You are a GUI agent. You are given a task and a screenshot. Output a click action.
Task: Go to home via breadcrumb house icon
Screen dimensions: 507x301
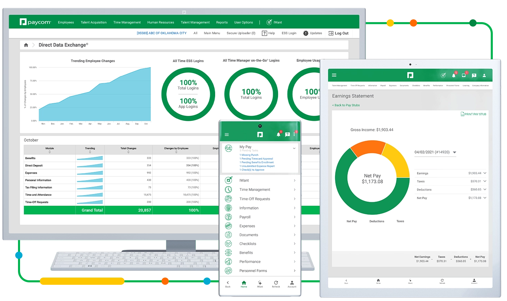coord(26,45)
